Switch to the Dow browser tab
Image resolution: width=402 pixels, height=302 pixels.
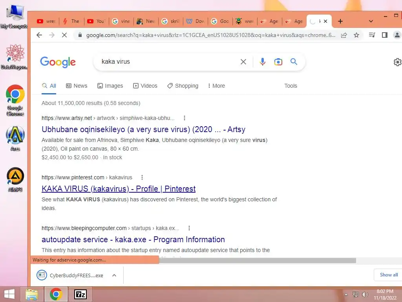[196, 21]
